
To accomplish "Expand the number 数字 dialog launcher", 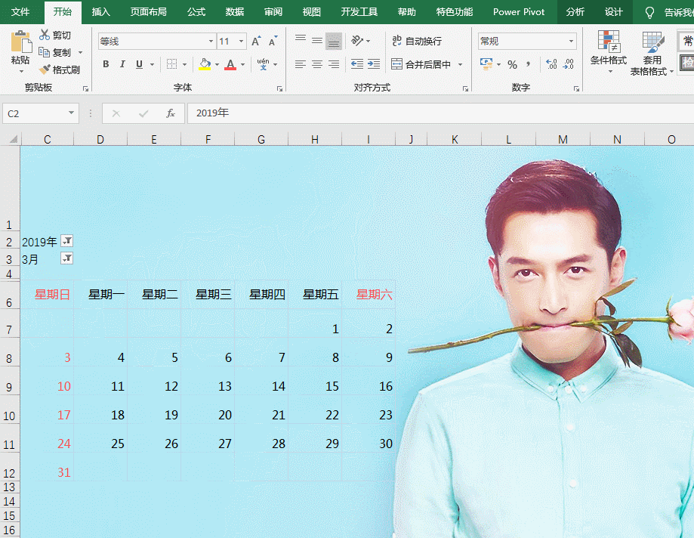I will pos(576,89).
